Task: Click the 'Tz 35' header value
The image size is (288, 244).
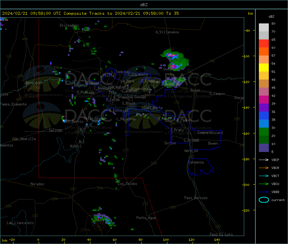Action: [x=172, y=13]
